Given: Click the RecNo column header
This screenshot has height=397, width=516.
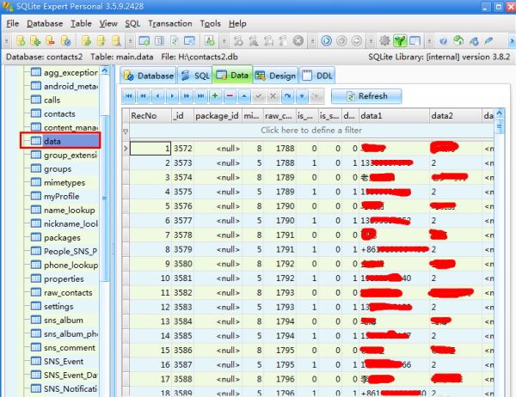Looking at the screenshot, I should 150,116.
